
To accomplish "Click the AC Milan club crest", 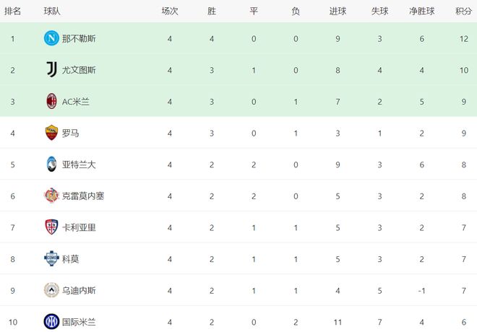I will [51, 101].
